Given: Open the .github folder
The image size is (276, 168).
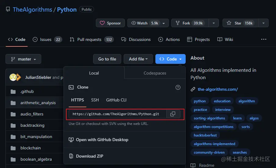Looking at the screenshot, I should (27, 91).
